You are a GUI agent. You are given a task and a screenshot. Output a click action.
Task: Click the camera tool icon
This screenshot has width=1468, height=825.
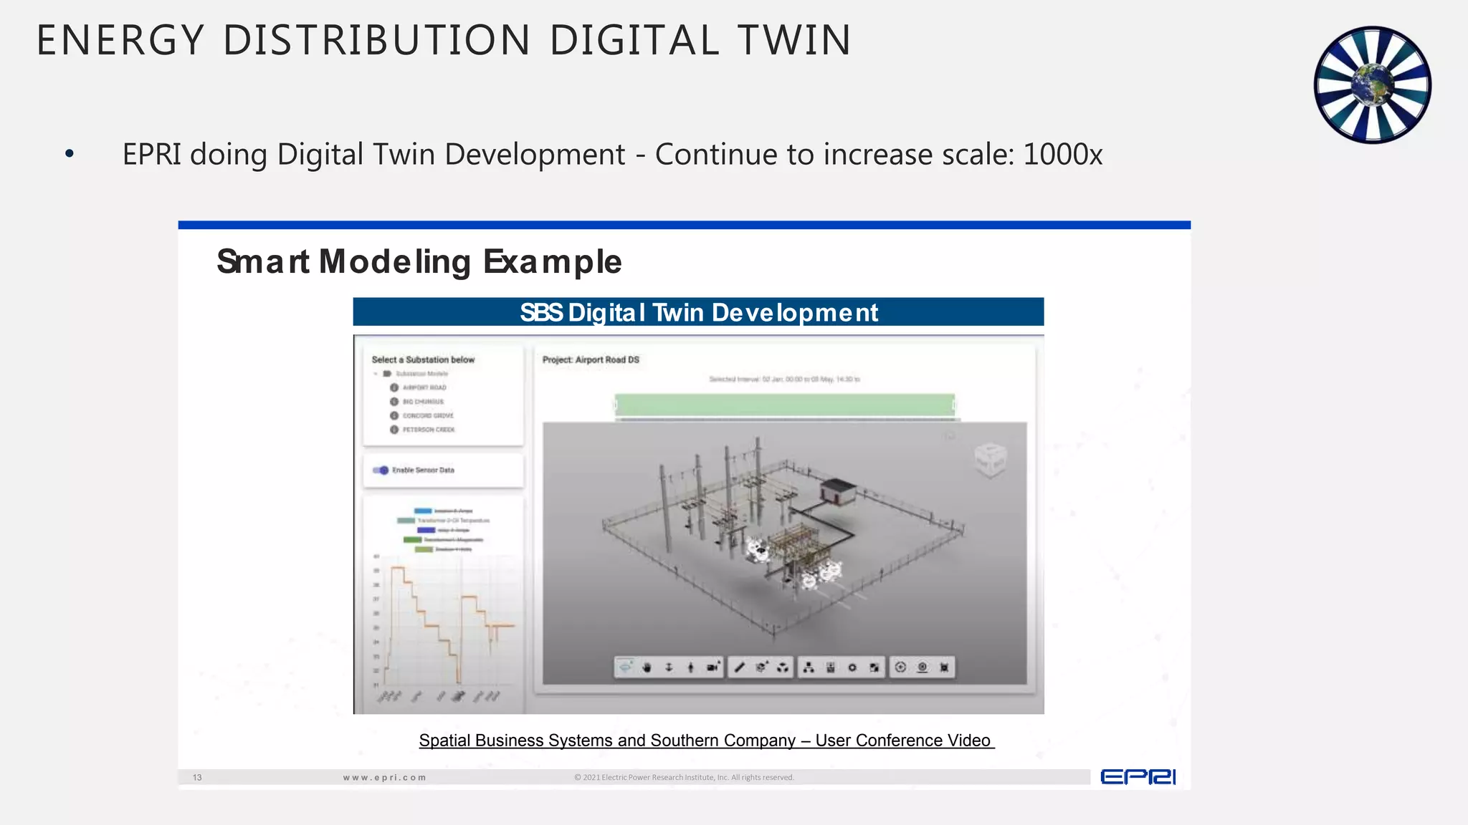[712, 667]
